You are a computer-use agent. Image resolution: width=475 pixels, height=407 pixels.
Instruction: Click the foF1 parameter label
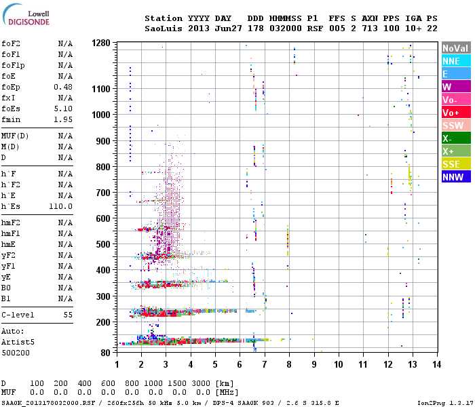(x=11, y=54)
